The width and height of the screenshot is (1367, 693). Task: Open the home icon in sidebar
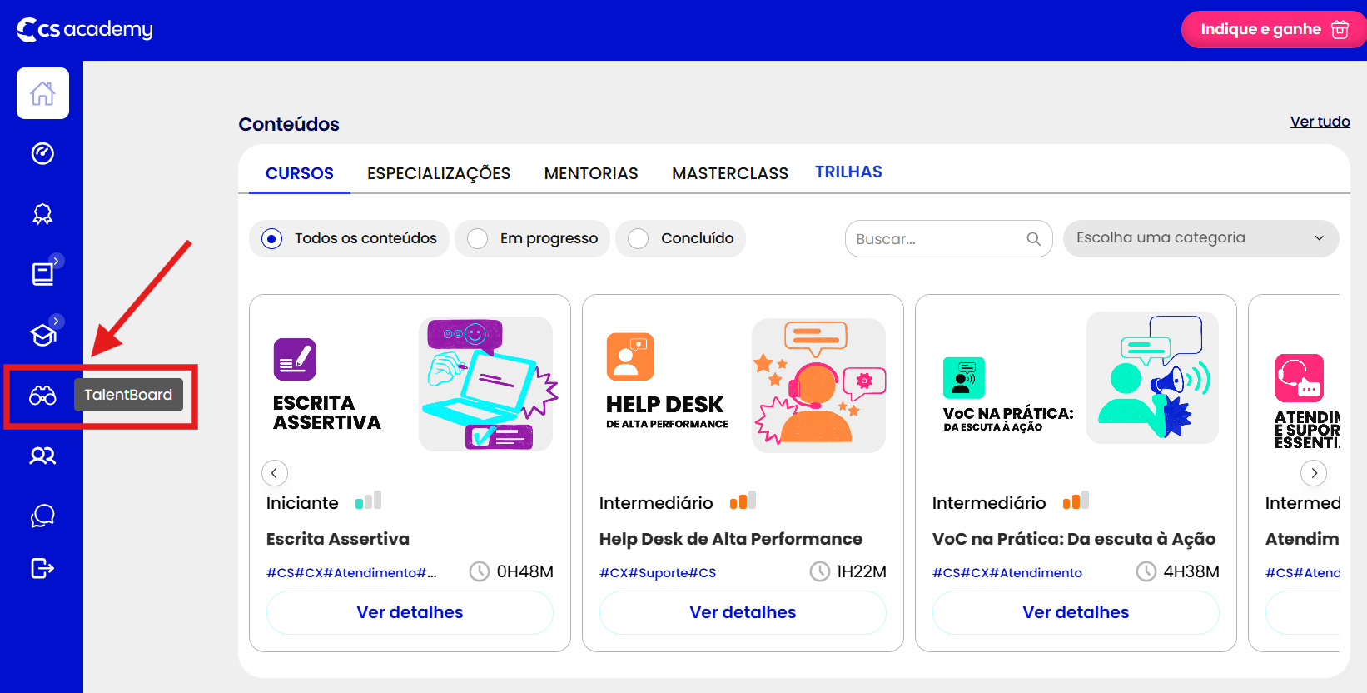click(x=42, y=93)
